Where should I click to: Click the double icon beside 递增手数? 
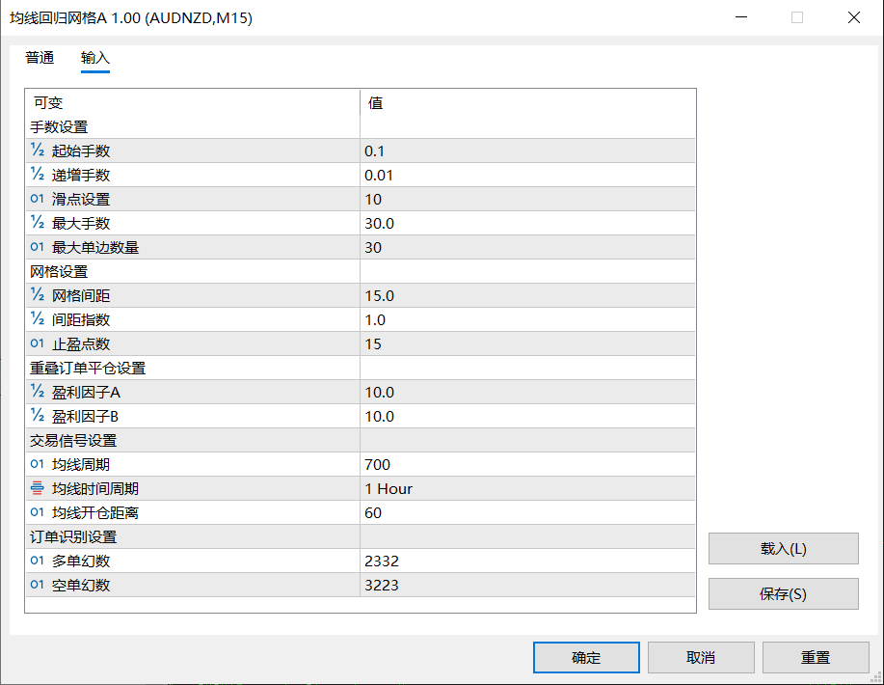pos(38,175)
